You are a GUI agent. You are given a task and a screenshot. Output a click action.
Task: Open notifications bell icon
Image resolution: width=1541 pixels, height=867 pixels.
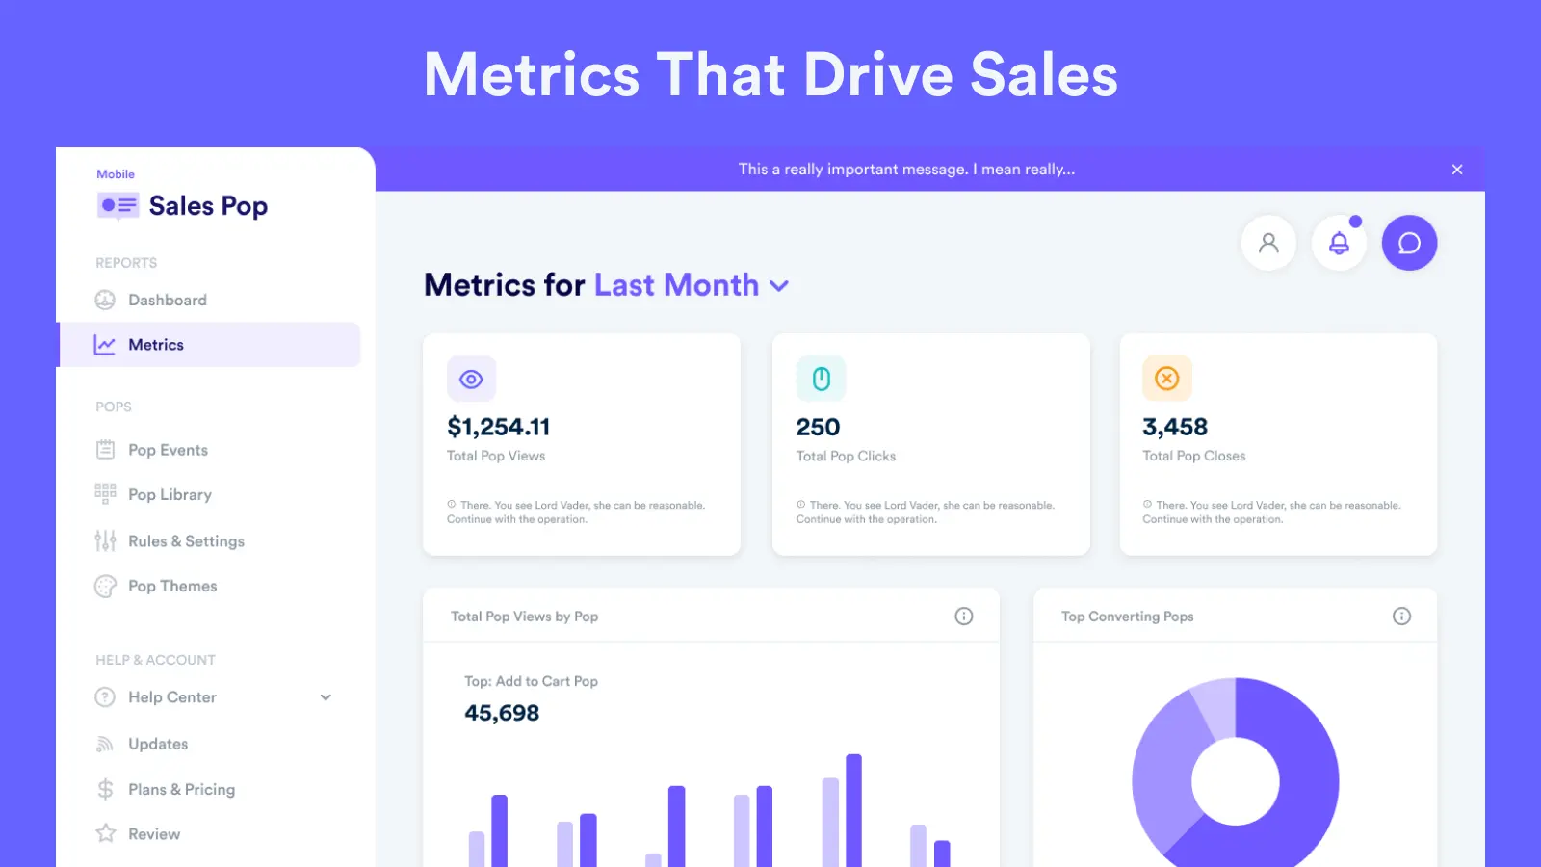click(x=1339, y=243)
